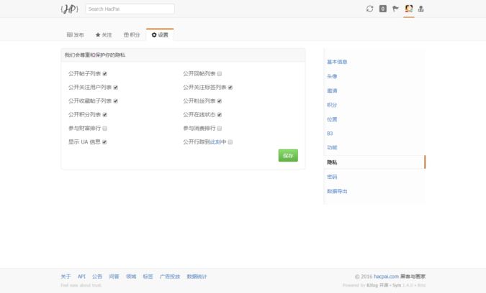Viewport: 486px width, 293px height.
Task: Focus the Search HacPai field
Action: [130, 9]
